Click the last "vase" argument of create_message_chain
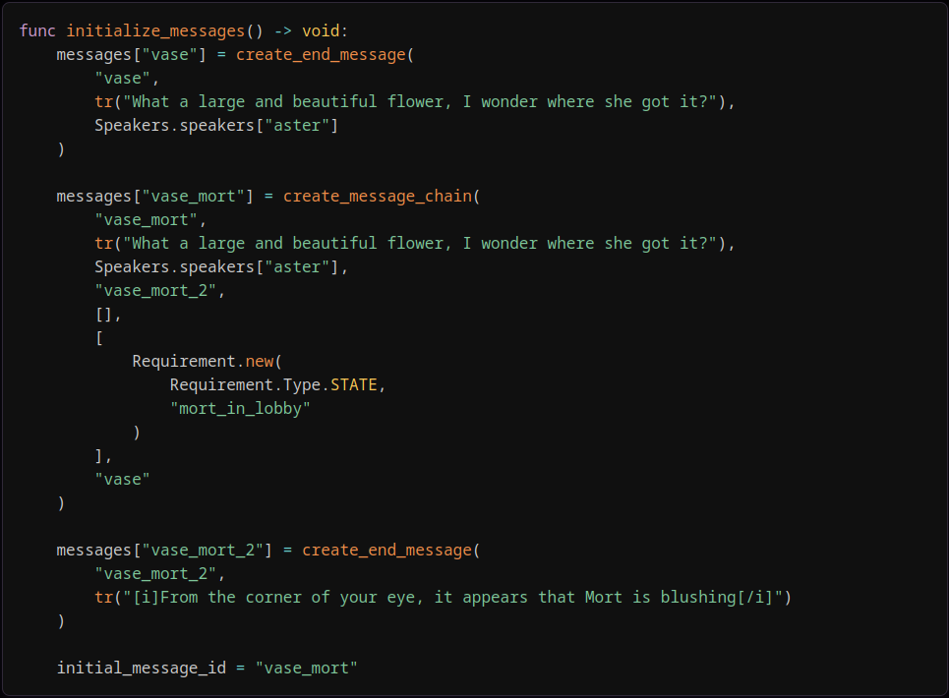This screenshot has height=698, width=949. [122, 479]
